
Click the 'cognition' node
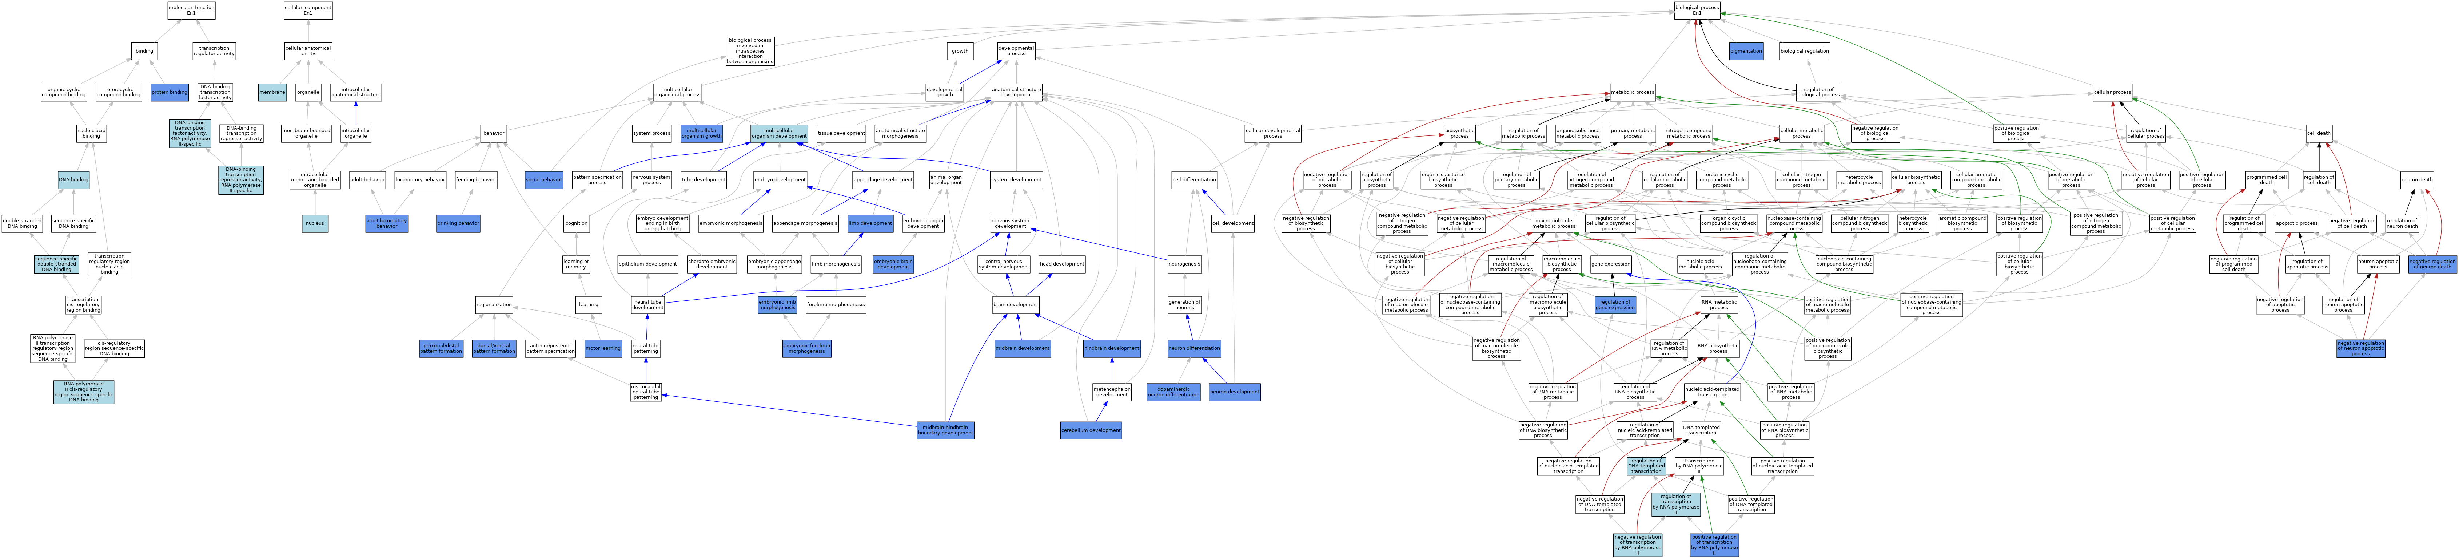tap(577, 223)
